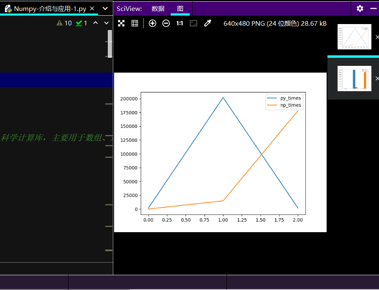Toggle the chessboard transparency background
This screenshot has width=379, height=290.
click(121, 23)
